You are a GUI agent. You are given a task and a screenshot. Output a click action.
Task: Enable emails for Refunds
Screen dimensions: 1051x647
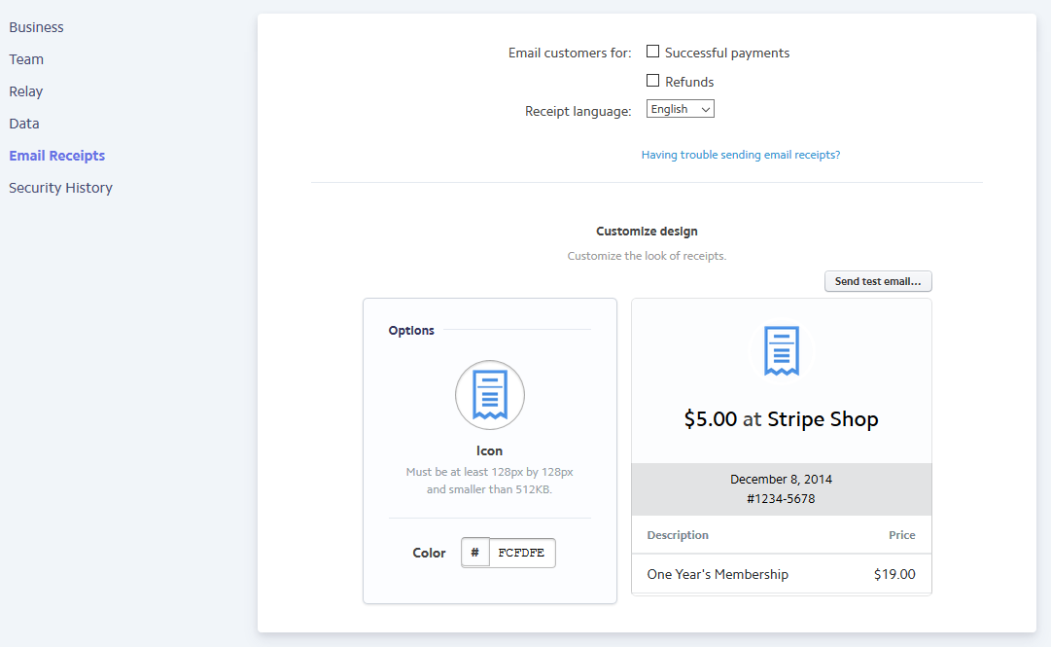point(652,80)
